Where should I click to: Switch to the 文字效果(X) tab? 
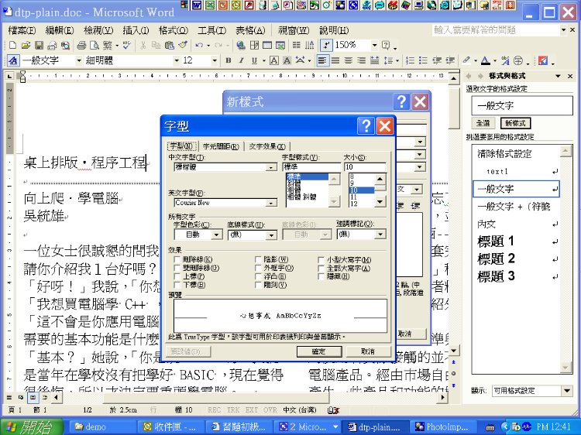click(x=267, y=146)
